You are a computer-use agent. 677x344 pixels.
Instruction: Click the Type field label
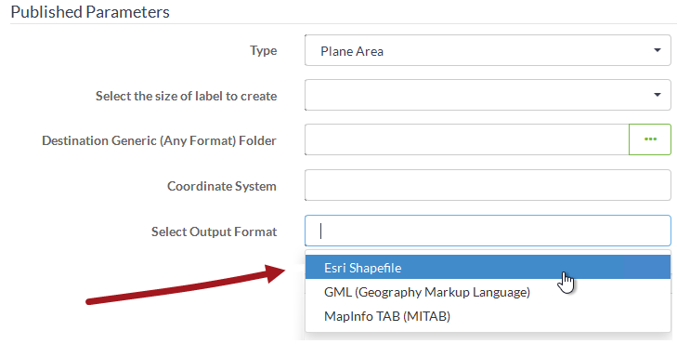[x=264, y=50]
